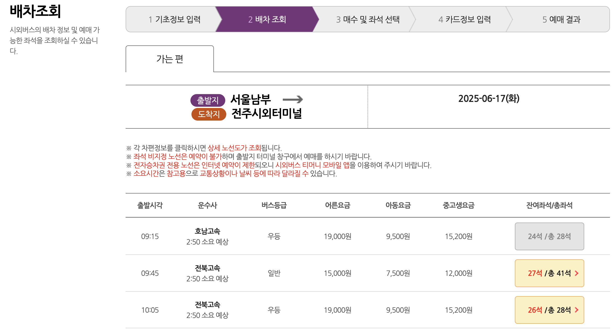Click the 배차조회 page heading
This screenshot has width=616, height=329.
point(36,11)
